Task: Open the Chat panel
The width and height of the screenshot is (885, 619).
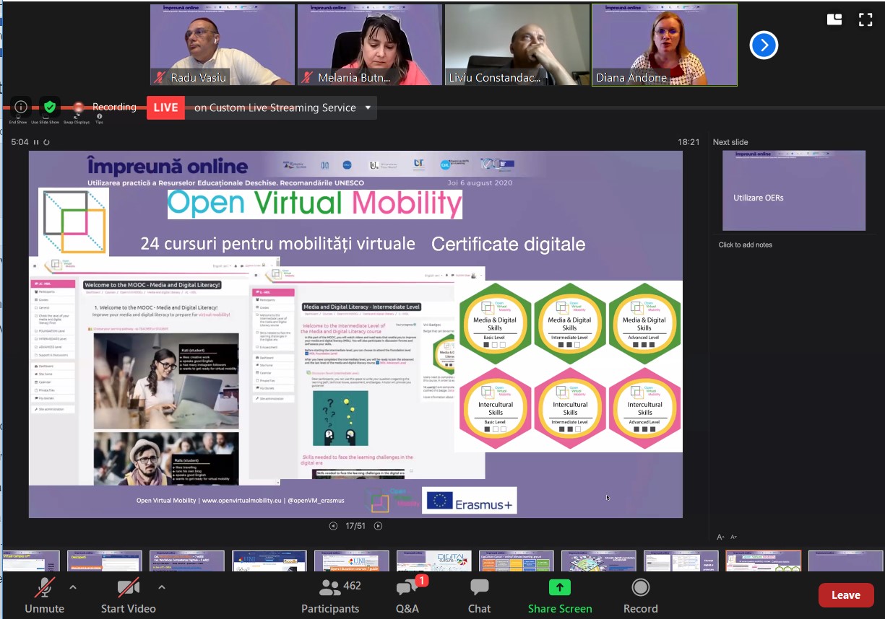Action: pyautogui.click(x=479, y=595)
